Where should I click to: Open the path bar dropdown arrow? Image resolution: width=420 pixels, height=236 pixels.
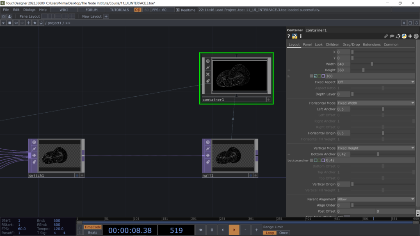click(3, 23)
